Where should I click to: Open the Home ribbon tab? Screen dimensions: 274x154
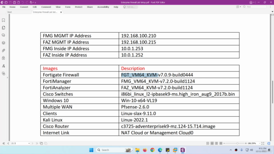[12, 7]
